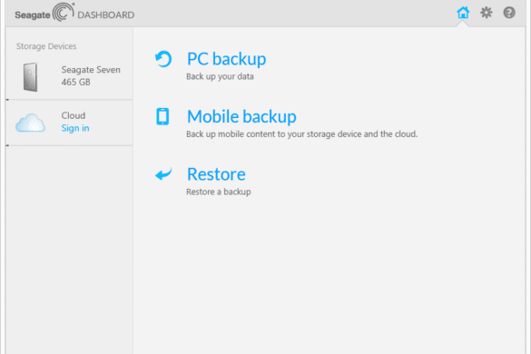531x354 pixels.
Task: Click the 465 GB capacity text
Action: click(76, 83)
